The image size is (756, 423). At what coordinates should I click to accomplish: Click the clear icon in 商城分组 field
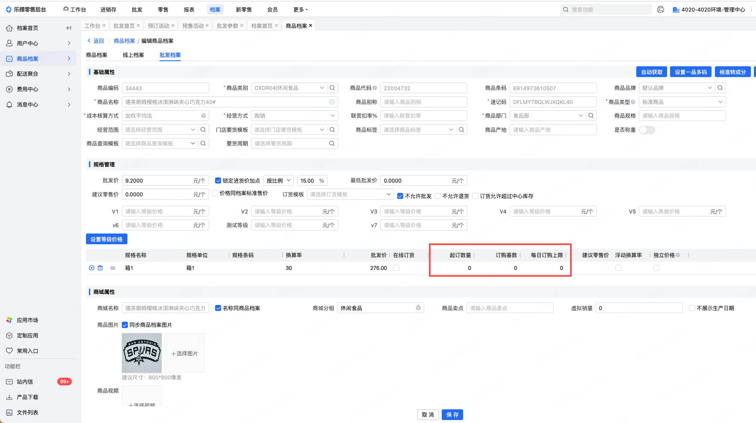click(x=418, y=308)
